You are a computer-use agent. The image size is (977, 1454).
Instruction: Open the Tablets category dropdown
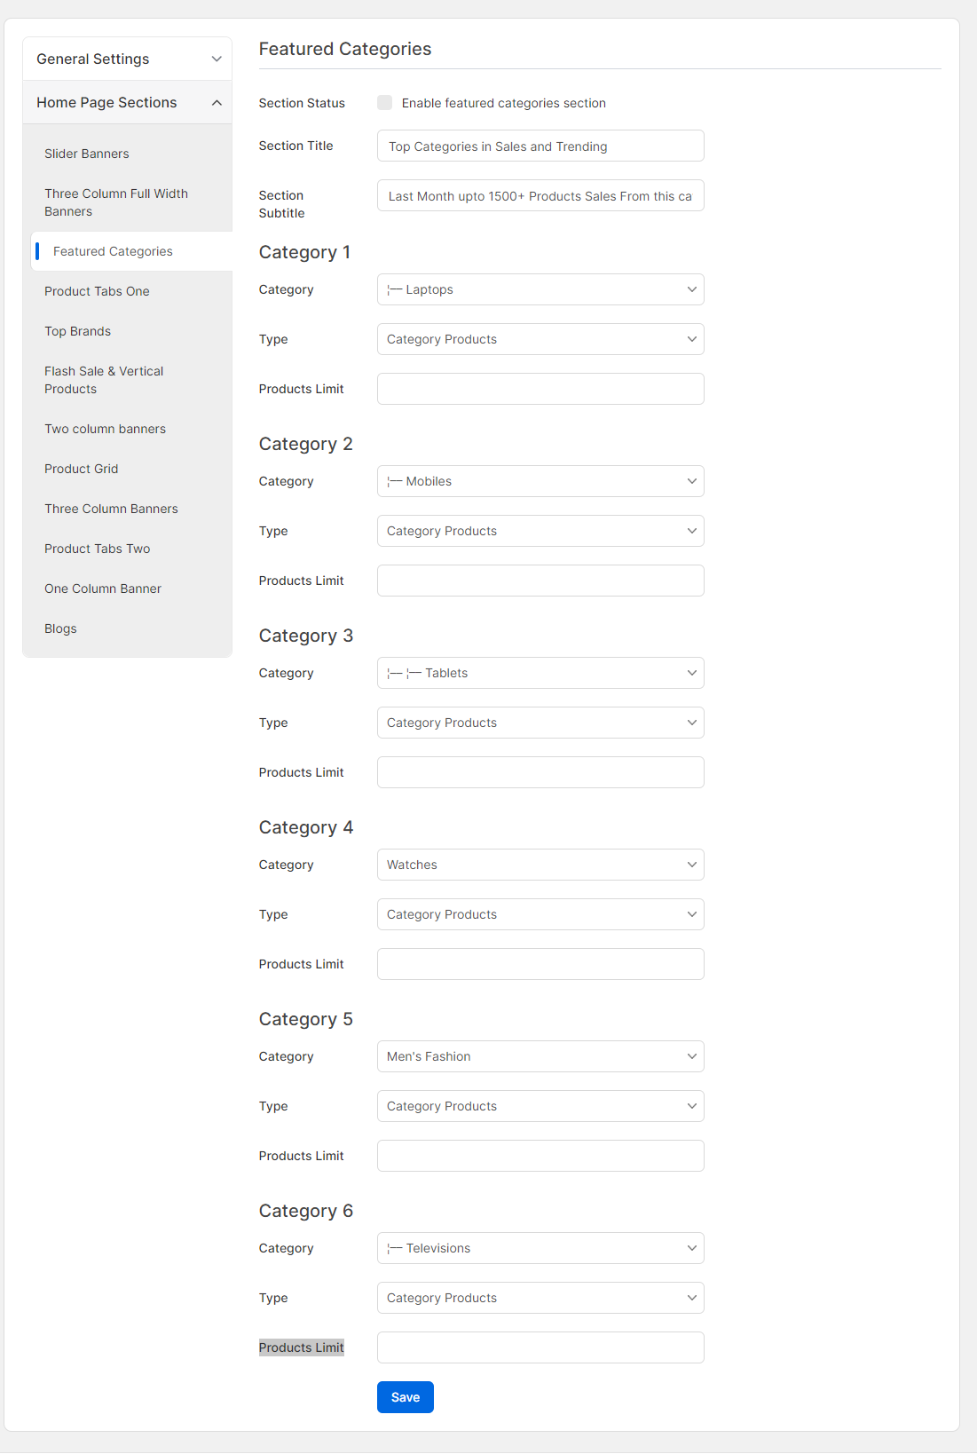(540, 673)
